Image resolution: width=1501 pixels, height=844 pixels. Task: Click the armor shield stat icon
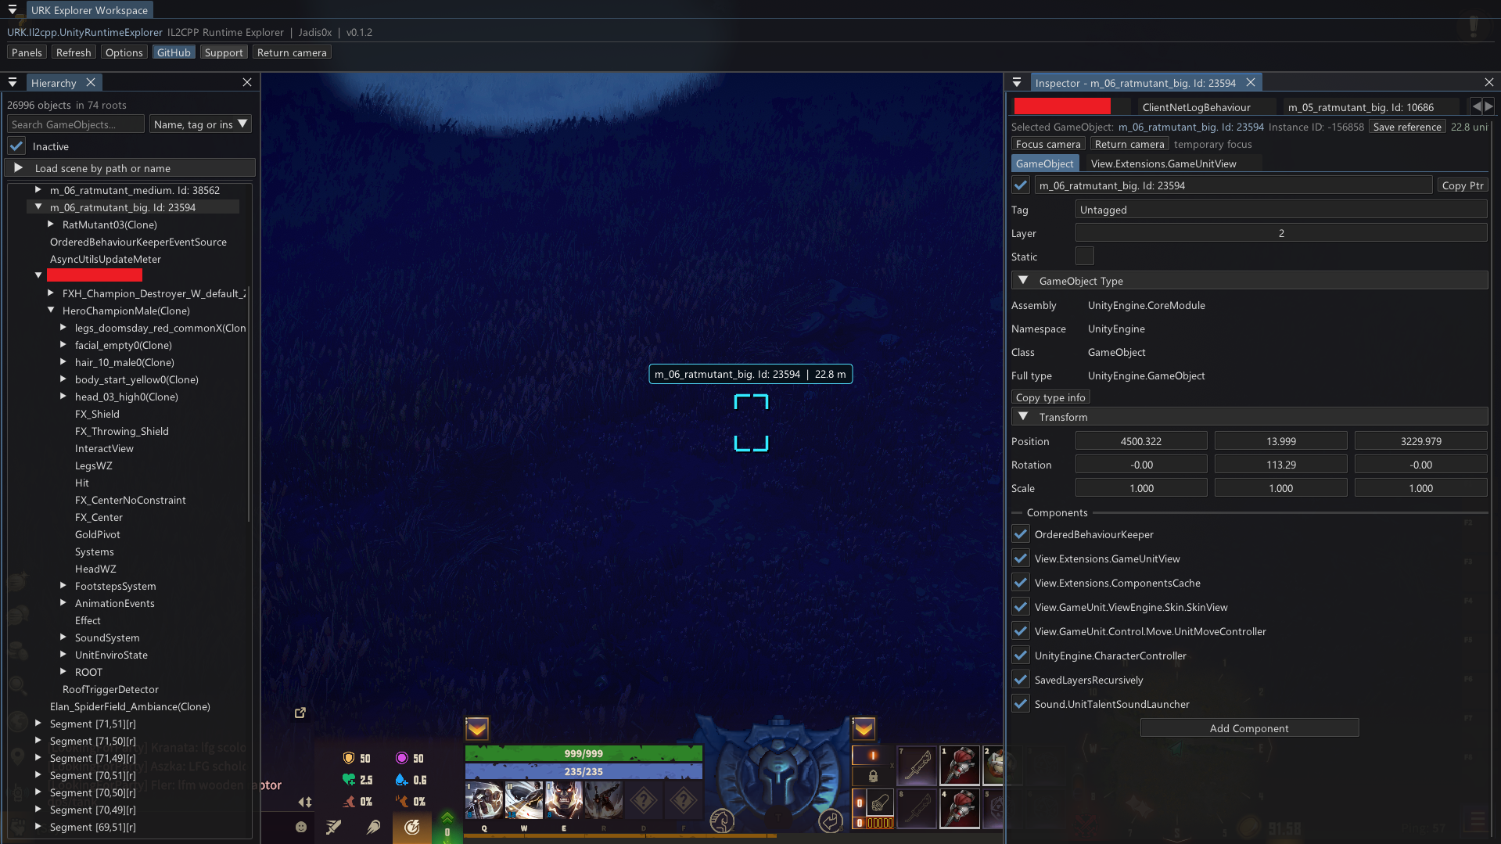point(349,758)
